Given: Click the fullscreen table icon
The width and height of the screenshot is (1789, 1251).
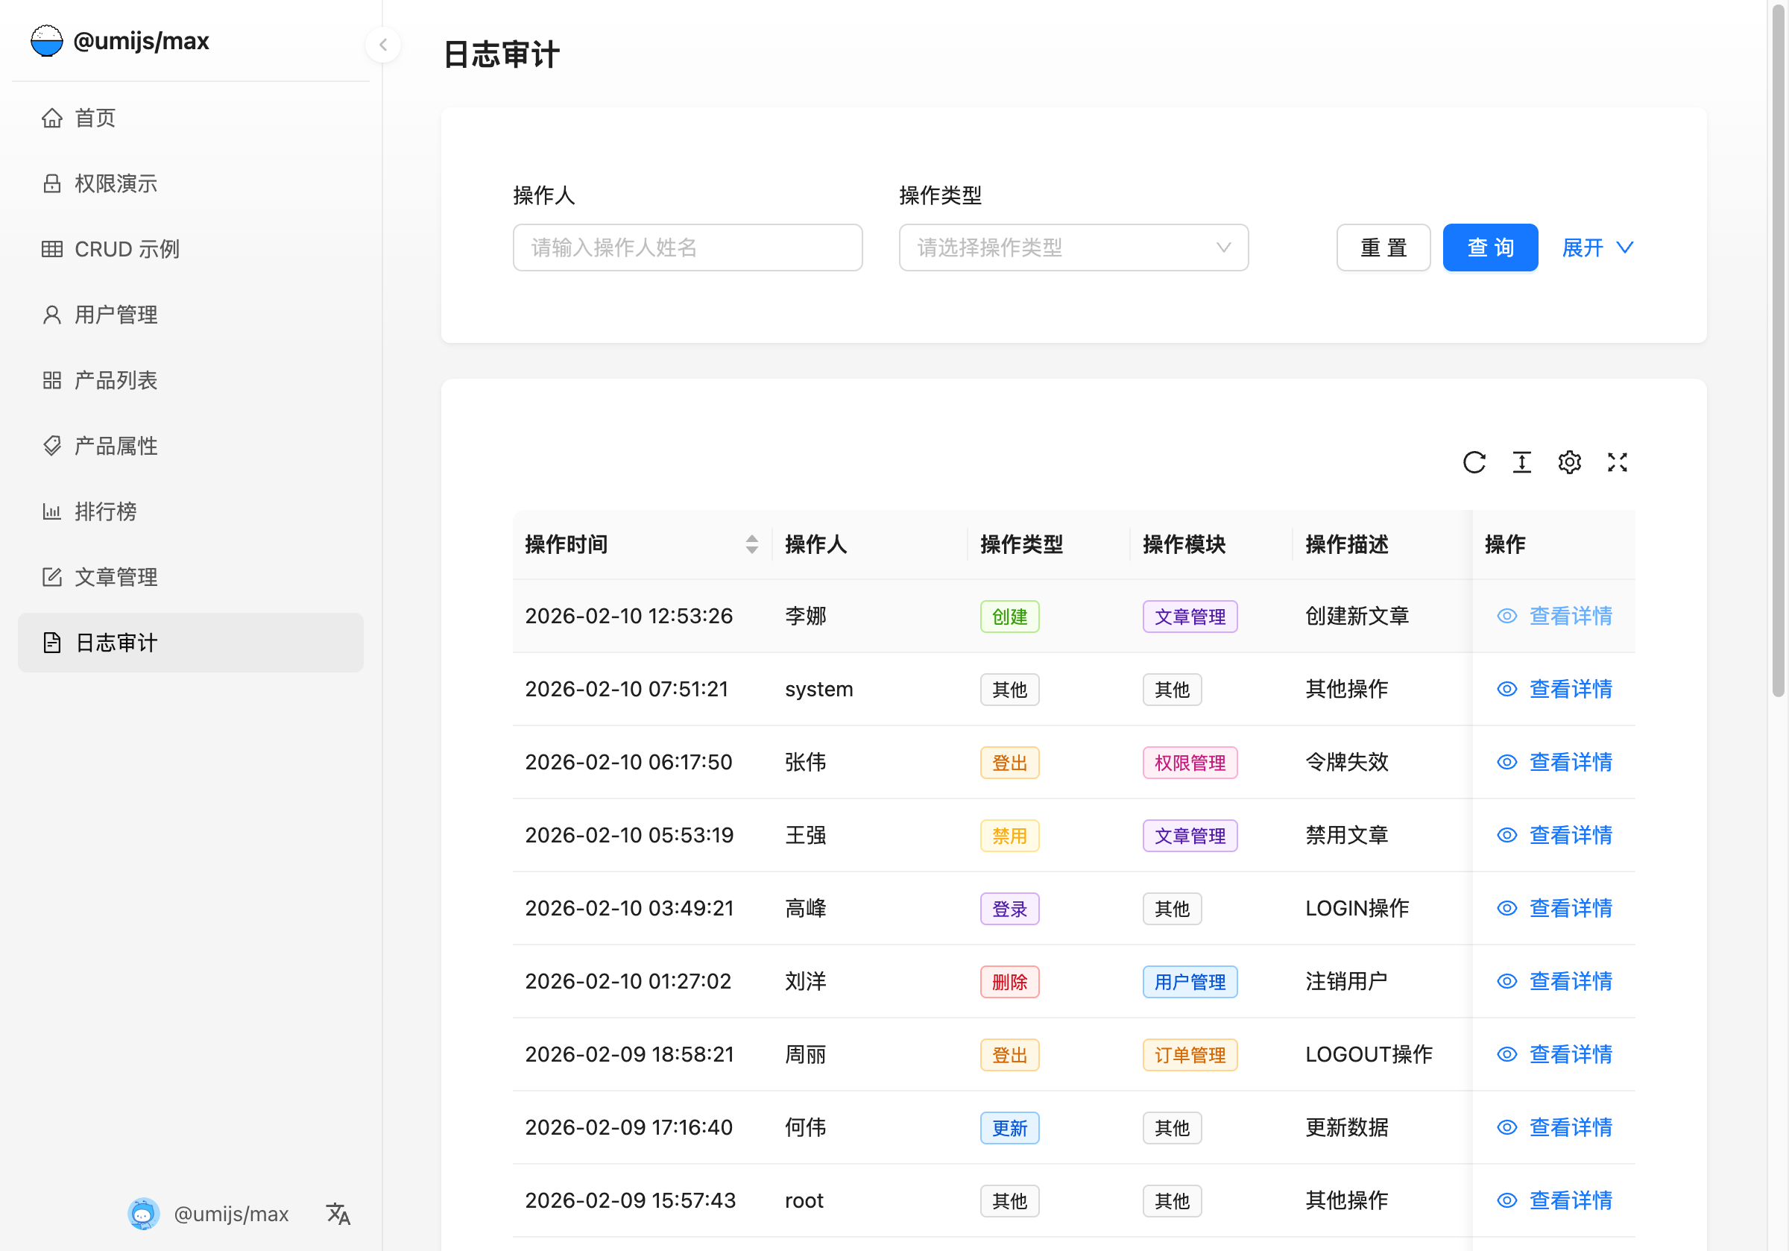Looking at the screenshot, I should click(x=1617, y=462).
